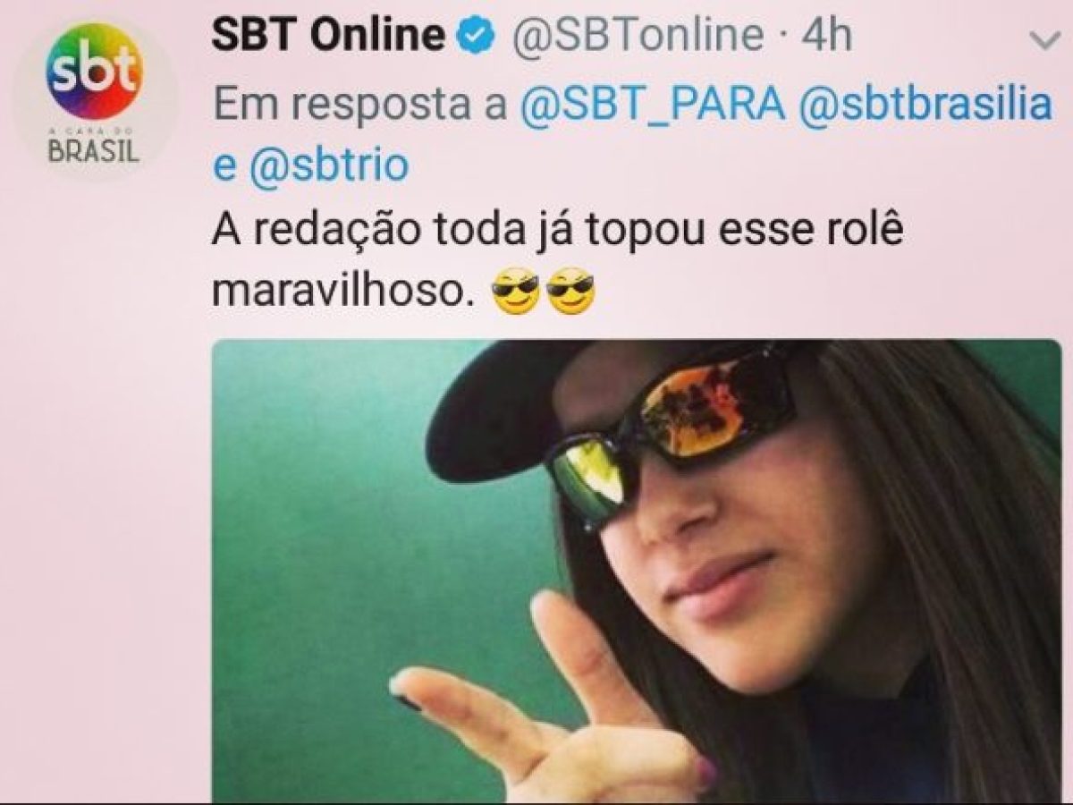The width and height of the screenshot is (1073, 805).
Task: Click the 4h tweet timestamp
Action: 826,37
